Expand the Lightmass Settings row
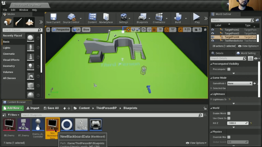Screen dimensions: 262x147 click(x=211, y=99)
